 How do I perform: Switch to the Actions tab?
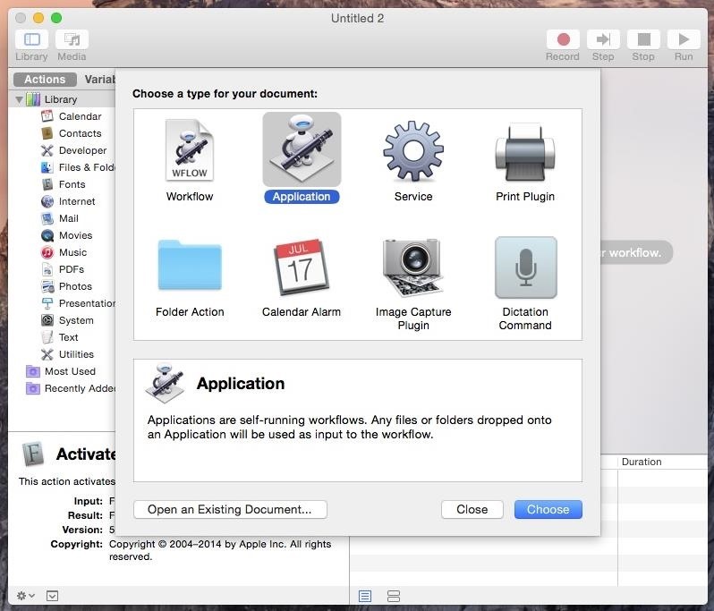click(45, 80)
